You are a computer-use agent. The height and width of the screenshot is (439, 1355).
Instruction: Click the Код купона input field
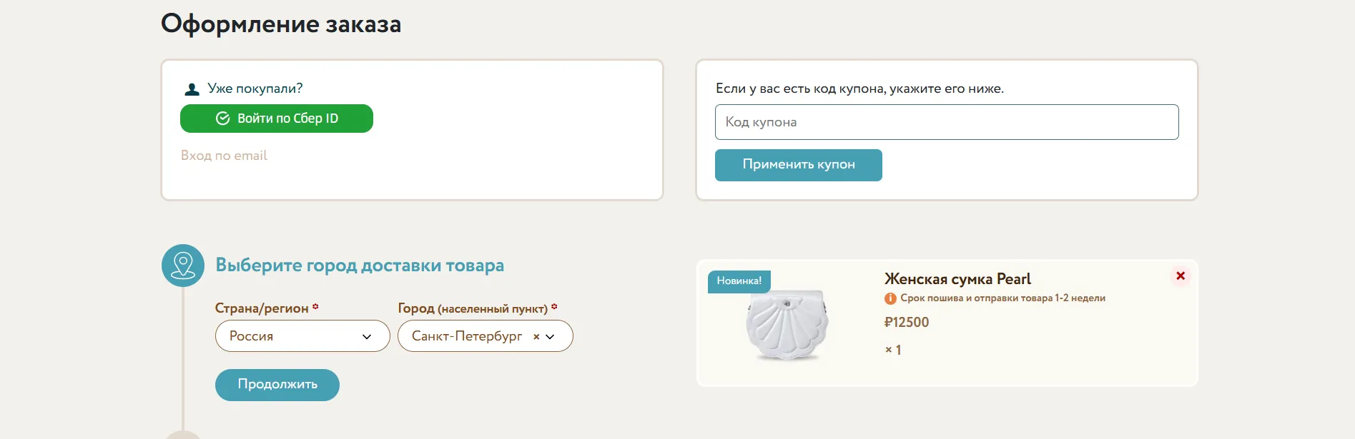pos(947,122)
